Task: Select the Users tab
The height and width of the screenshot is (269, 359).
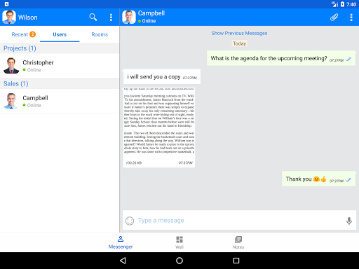Action: 60,34
